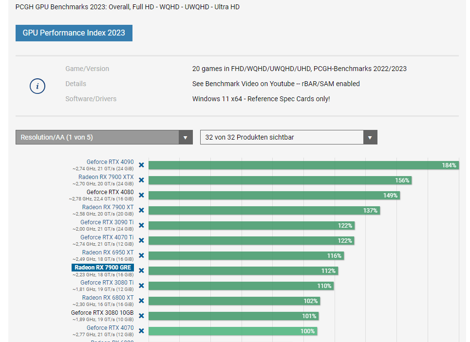Click the Geforce RTX 4080 label

(x=110, y=192)
